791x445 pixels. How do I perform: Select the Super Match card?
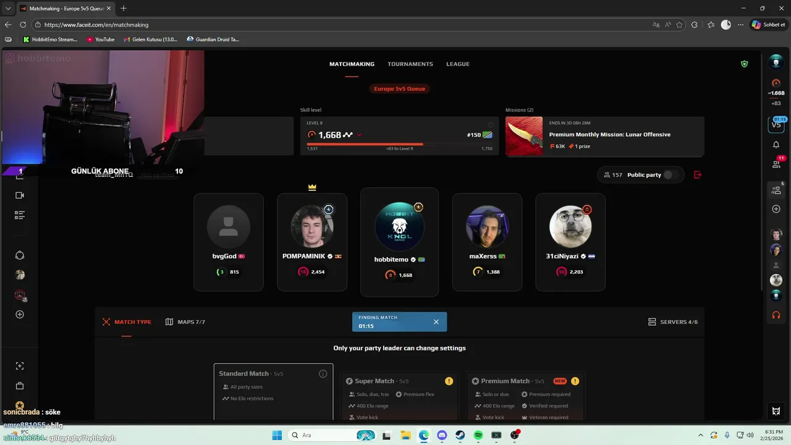point(400,396)
